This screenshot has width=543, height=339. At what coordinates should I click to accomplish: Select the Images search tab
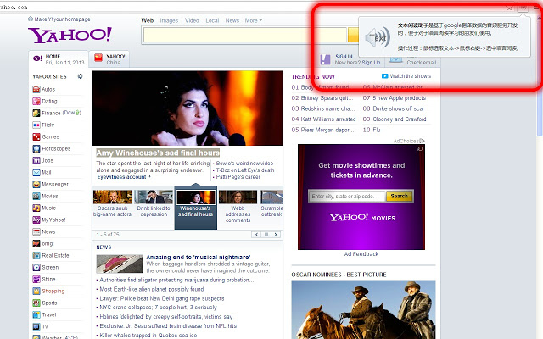pyautogui.click(x=169, y=20)
